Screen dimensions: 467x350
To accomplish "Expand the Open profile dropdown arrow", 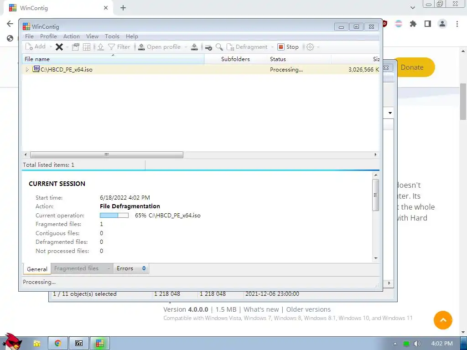I will pos(186,47).
